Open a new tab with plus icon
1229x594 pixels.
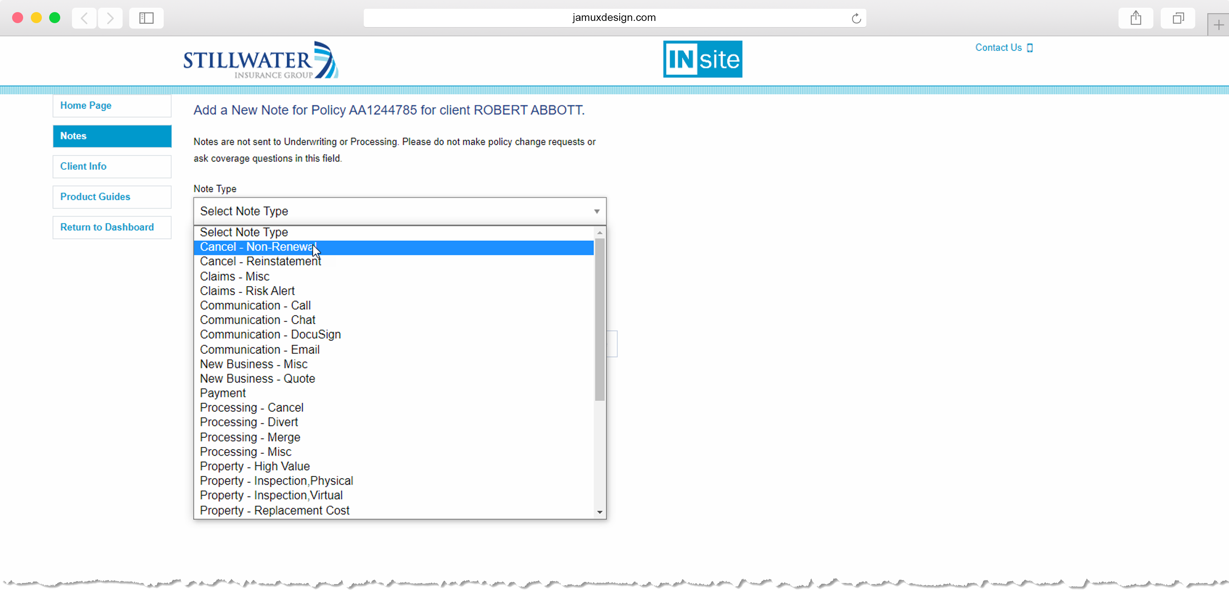[x=1218, y=25]
